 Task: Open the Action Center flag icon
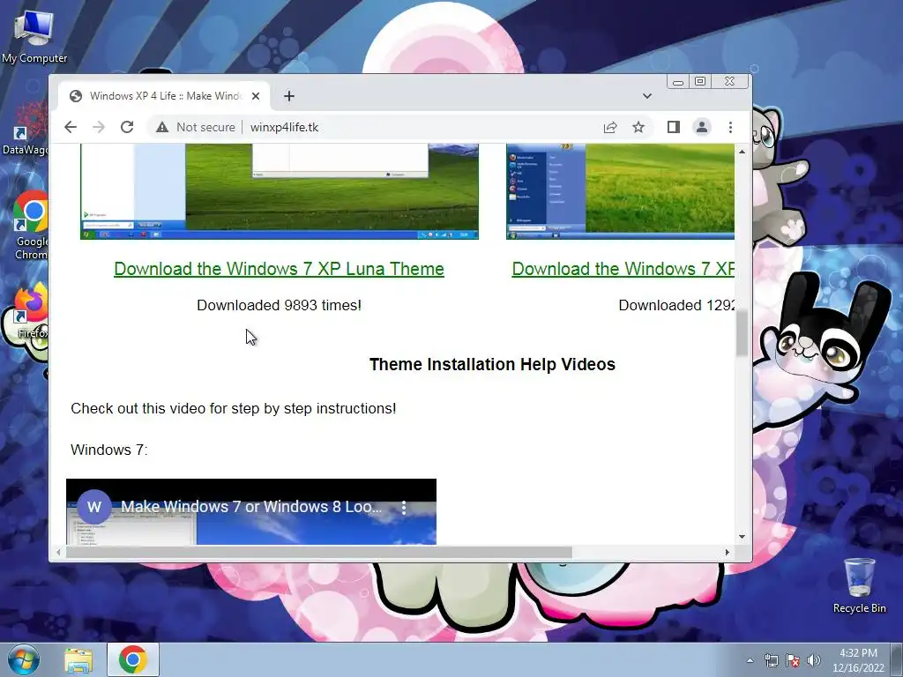click(793, 660)
